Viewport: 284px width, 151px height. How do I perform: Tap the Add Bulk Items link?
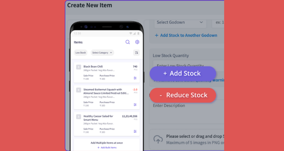click(x=107, y=148)
